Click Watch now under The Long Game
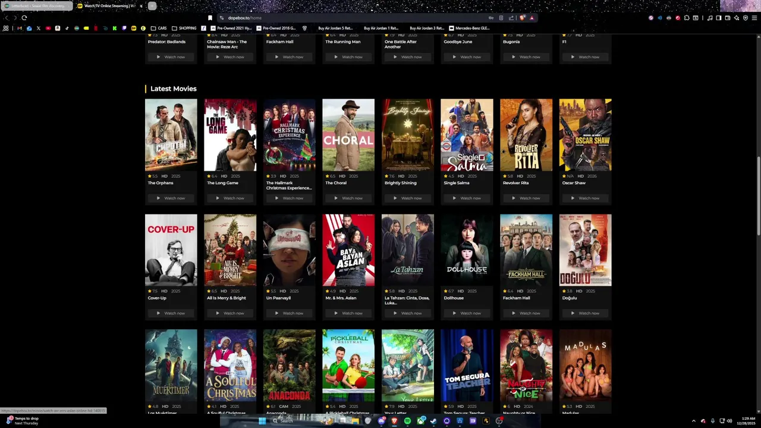 (x=230, y=198)
